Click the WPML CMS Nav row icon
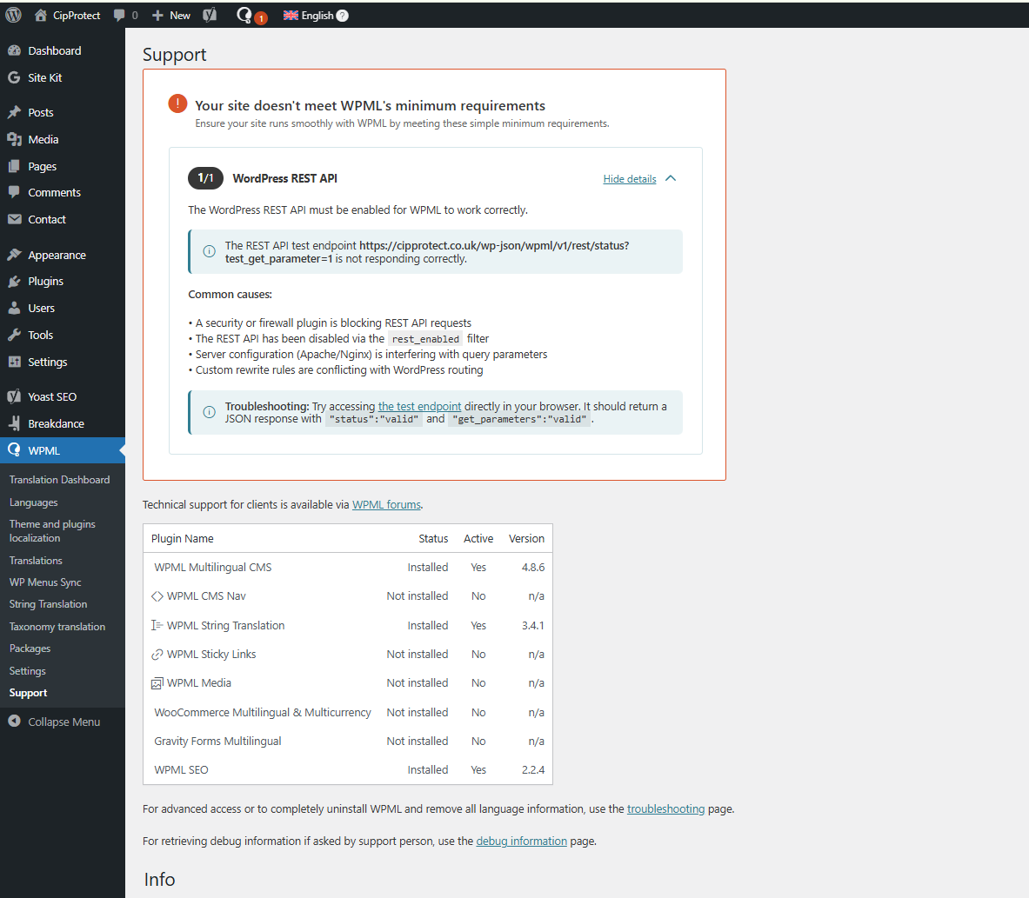Viewport: 1029px width, 898px height. [157, 596]
